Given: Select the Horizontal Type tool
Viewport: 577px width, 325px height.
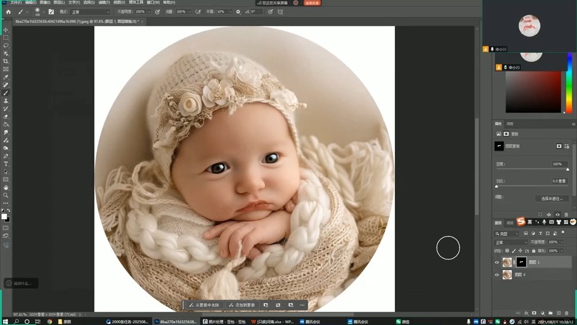Looking at the screenshot, I should pos(5,164).
